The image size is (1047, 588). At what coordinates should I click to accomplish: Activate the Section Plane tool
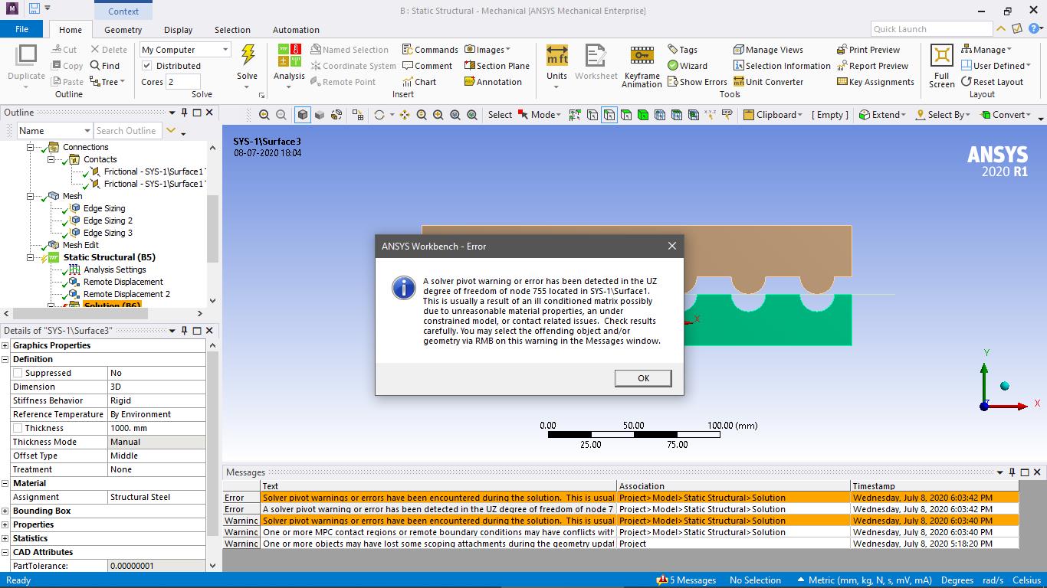coord(497,66)
